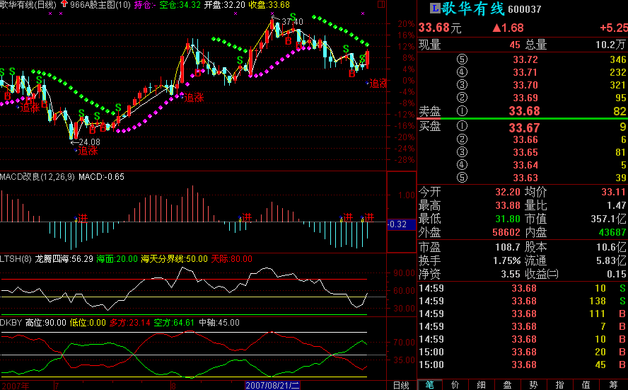Screen dimensions: 628x390
Task: Click circled 1 in the 33.67 buy row
Action: click(x=462, y=126)
